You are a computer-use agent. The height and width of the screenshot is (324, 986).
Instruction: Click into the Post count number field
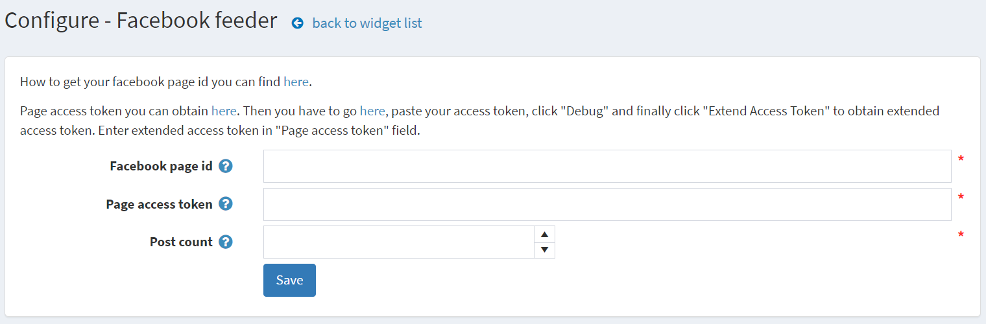click(x=398, y=242)
